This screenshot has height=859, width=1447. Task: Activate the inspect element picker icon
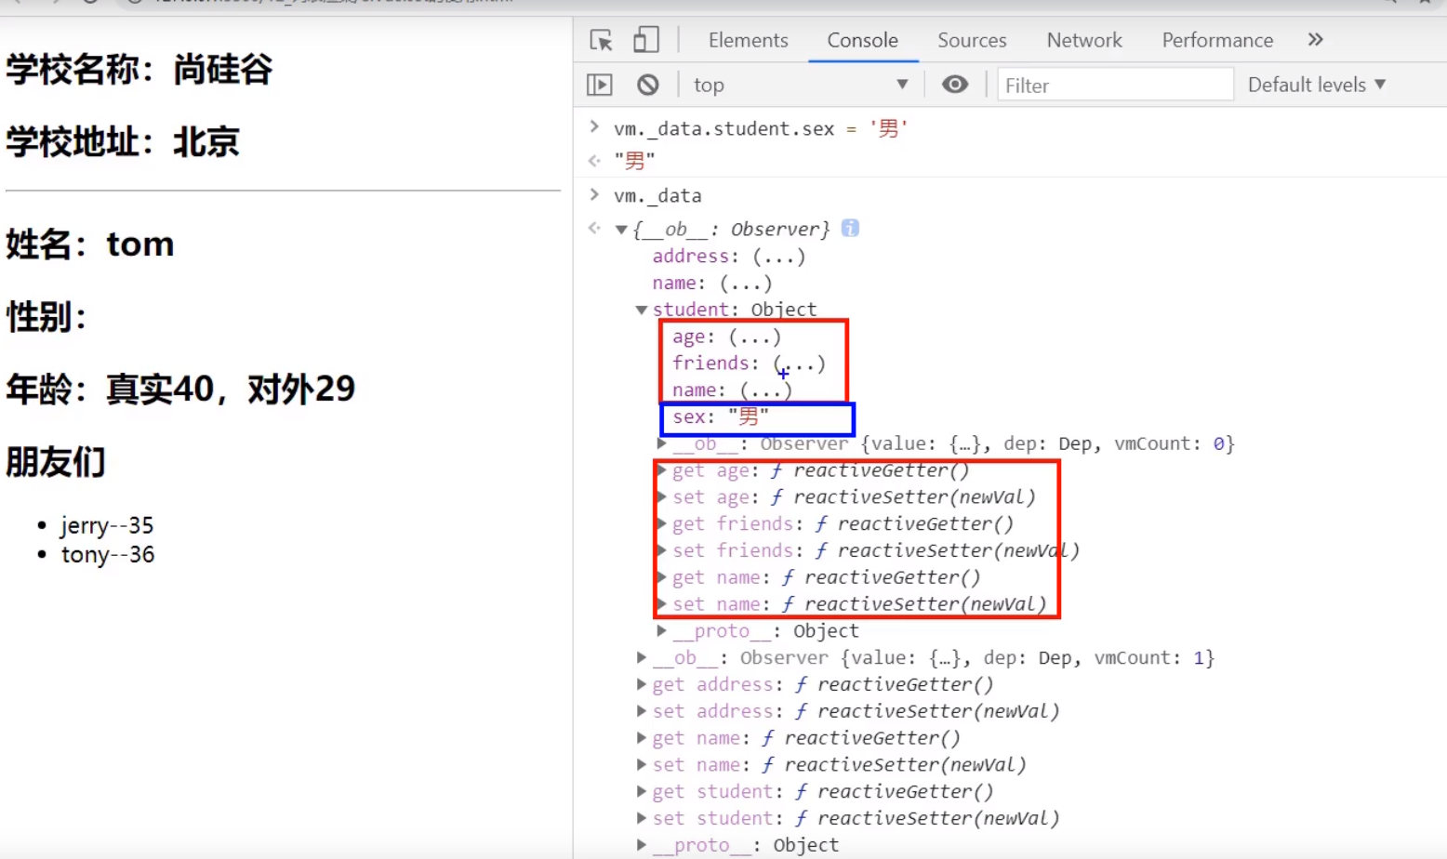(601, 40)
